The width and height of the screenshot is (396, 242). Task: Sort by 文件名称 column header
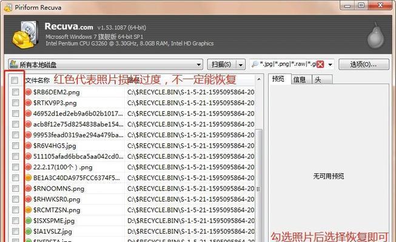click(x=38, y=80)
